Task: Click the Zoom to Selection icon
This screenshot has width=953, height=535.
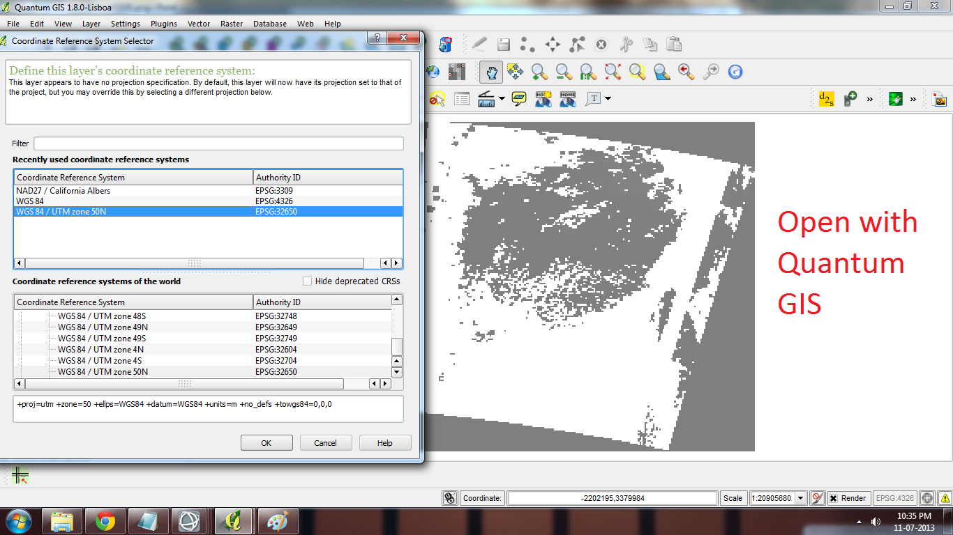Action: 637,71
